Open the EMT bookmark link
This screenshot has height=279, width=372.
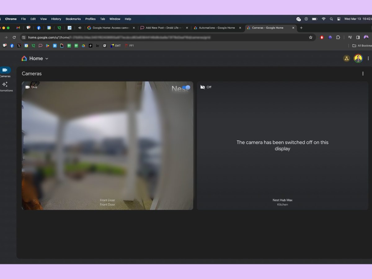pos(116,46)
